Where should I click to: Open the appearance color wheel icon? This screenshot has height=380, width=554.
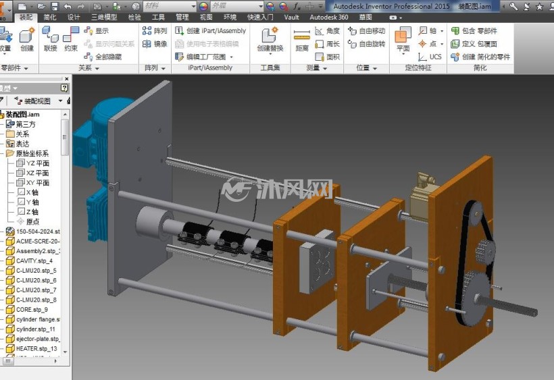coord(203,6)
